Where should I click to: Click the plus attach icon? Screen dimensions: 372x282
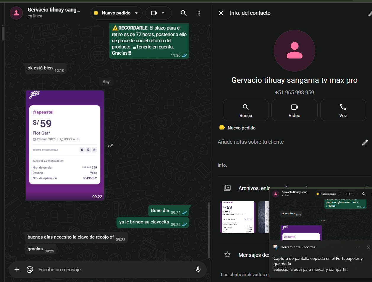[17, 270]
